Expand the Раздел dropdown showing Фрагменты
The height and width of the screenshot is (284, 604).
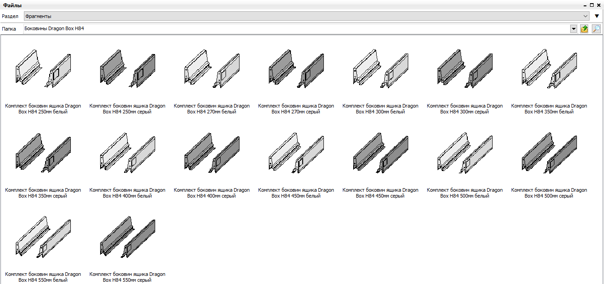click(307, 16)
